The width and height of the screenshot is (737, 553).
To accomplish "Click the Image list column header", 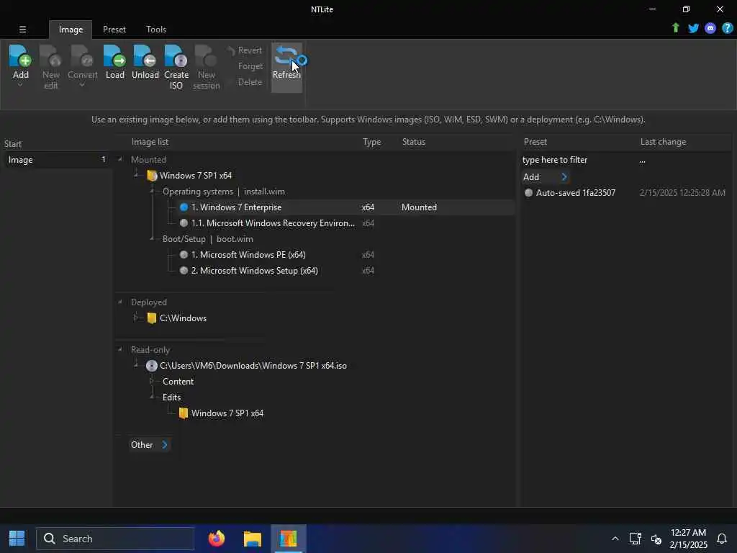I will click(x=150, y=142).
